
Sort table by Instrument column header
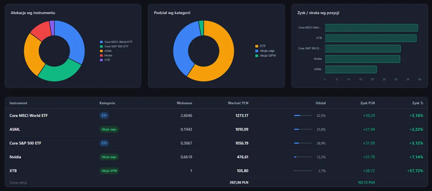(x=18, y=103)
